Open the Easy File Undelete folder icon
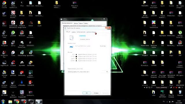This screenshot has height=104, width=185. [x=171, y=94]
